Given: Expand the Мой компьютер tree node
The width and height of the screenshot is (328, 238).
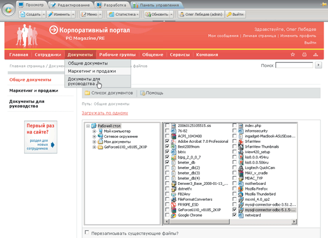Looking at the screenshot, I should 94,131.
